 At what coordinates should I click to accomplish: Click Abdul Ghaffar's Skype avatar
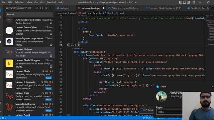coord(161,96)
